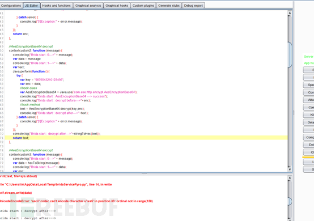Click the stringToHex(text) console.log line

(x=57, y=134)
